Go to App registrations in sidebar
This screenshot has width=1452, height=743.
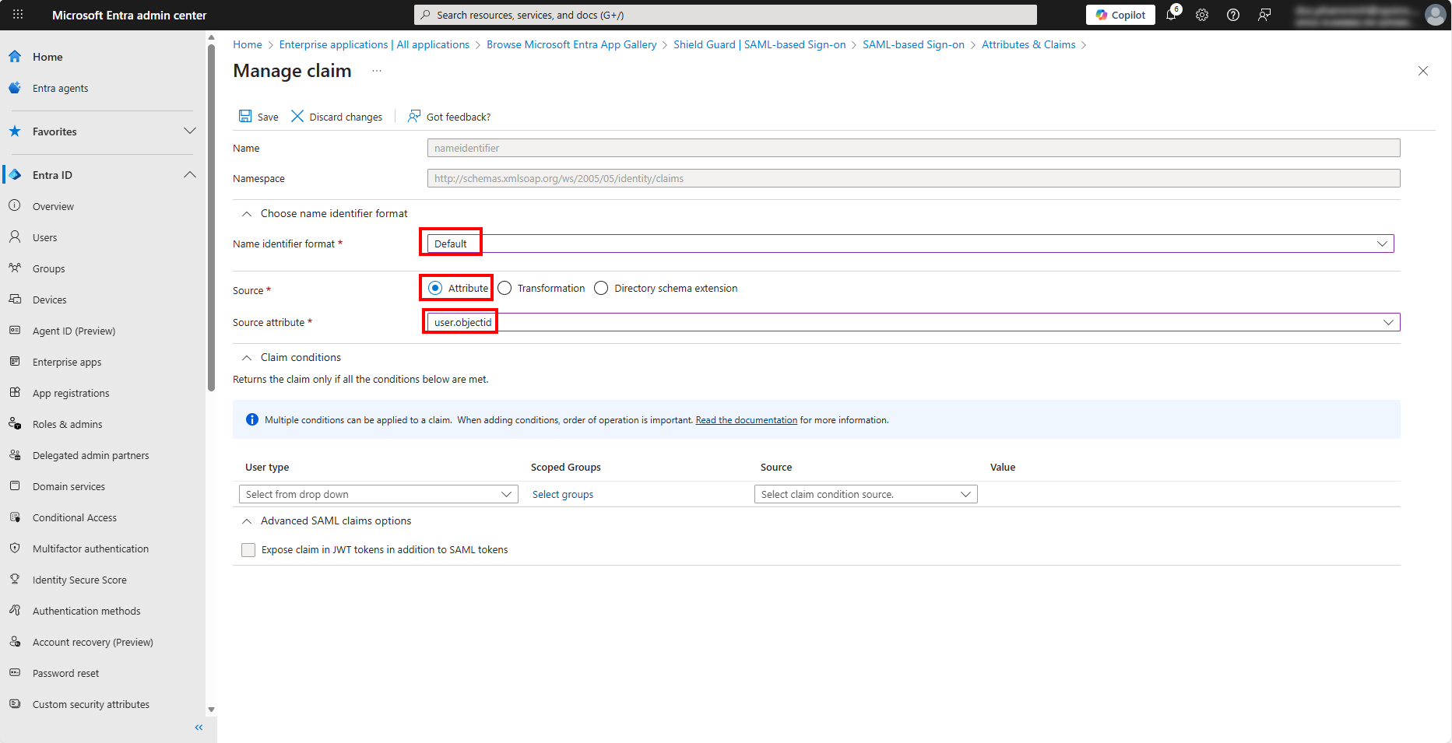71,393
